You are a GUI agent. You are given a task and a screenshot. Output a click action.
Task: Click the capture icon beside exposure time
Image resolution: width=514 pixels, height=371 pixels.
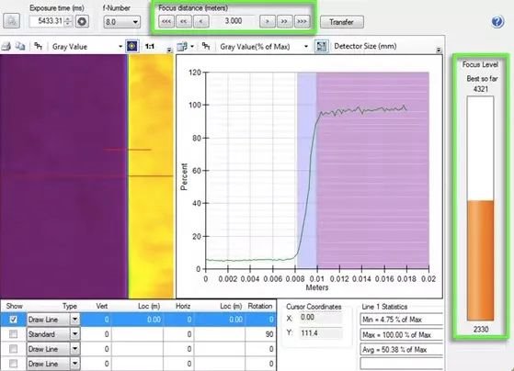click(82, 22)
